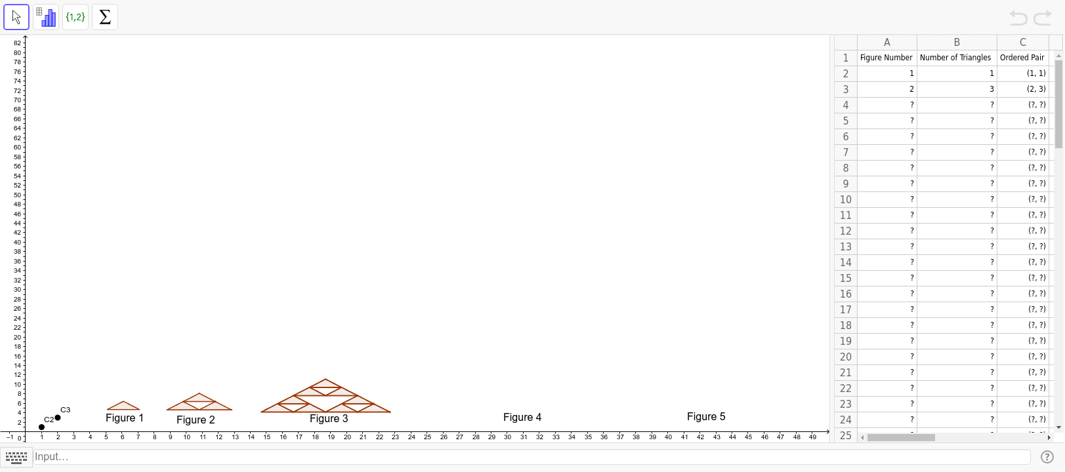Click the spreadsheet scroll-left arrow

pyautogui.click(x=862, y=437)
